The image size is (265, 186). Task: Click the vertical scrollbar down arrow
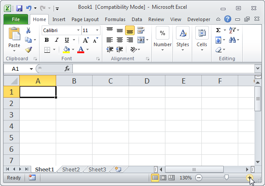(x=258, y=162)
